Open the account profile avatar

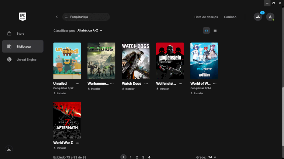point(270,17)
